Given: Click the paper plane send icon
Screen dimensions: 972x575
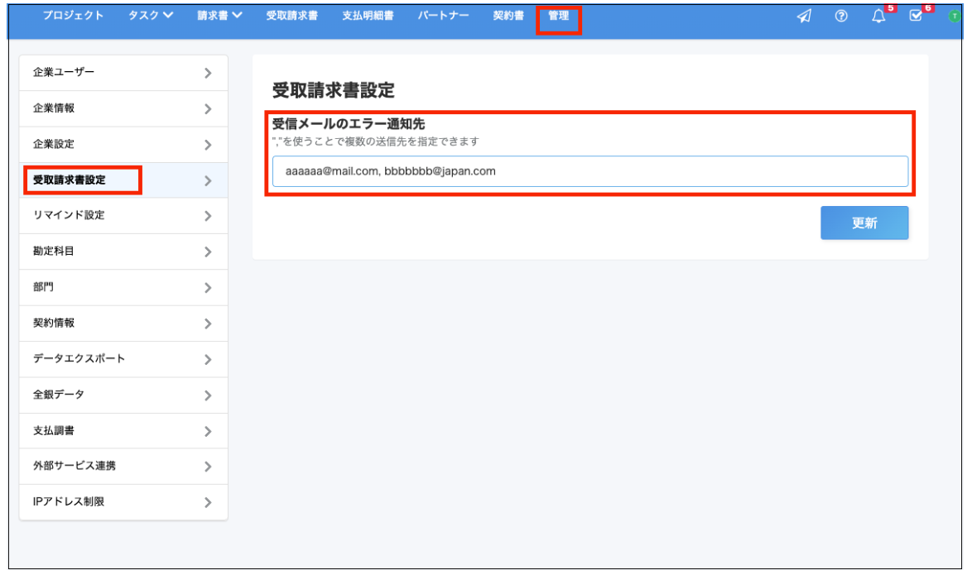Looking at the screenshot, I should [x=803, y=16].
